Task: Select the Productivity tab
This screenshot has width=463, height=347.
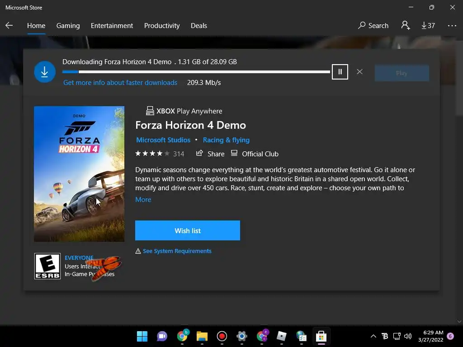Action: [x=162, y=26]
